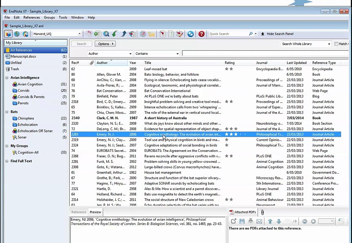Set star rating on the Emery 2006 row
This screenshot has height=243, width=352.
click(x=236, y=134)
